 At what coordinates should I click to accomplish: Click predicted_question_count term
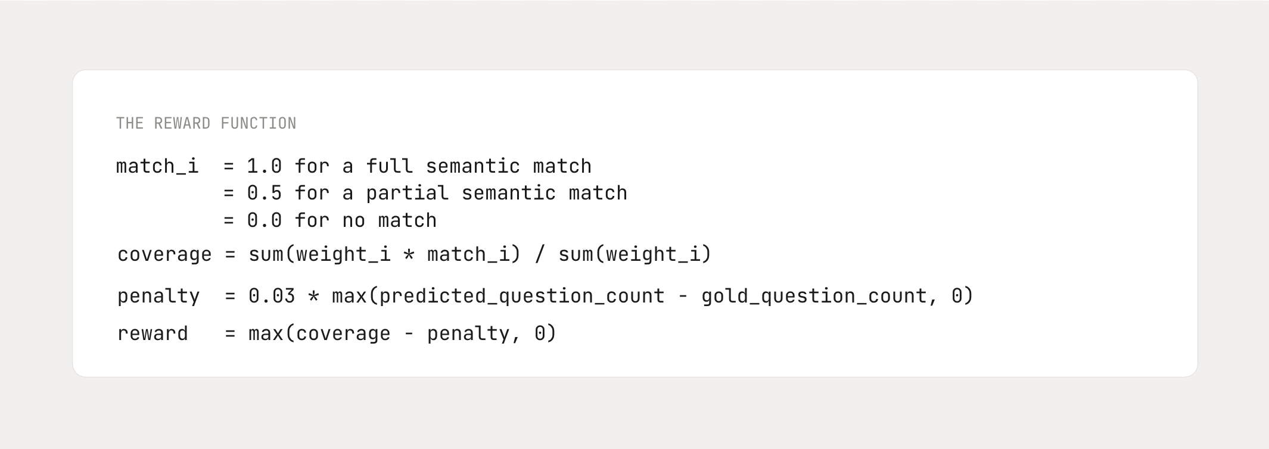point(522,296)
